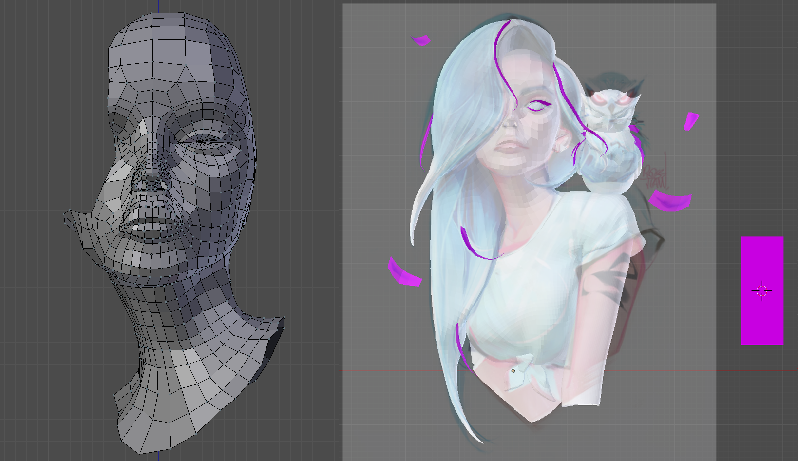Click the 3D cursor crosshair on purple plane
The image size is (798, 461).
click(x=762, y=291)
